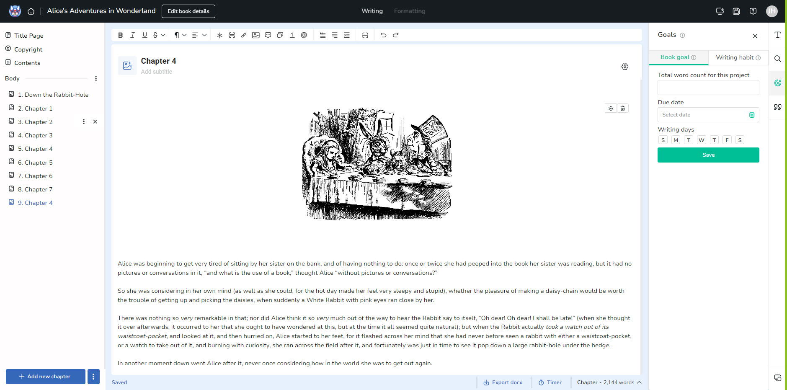787x390 pixels.
Task: Expand the Chapter word count chevron
Action: (639, 382)
